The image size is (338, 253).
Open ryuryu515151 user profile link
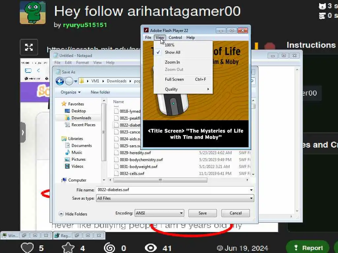(85, 25)
